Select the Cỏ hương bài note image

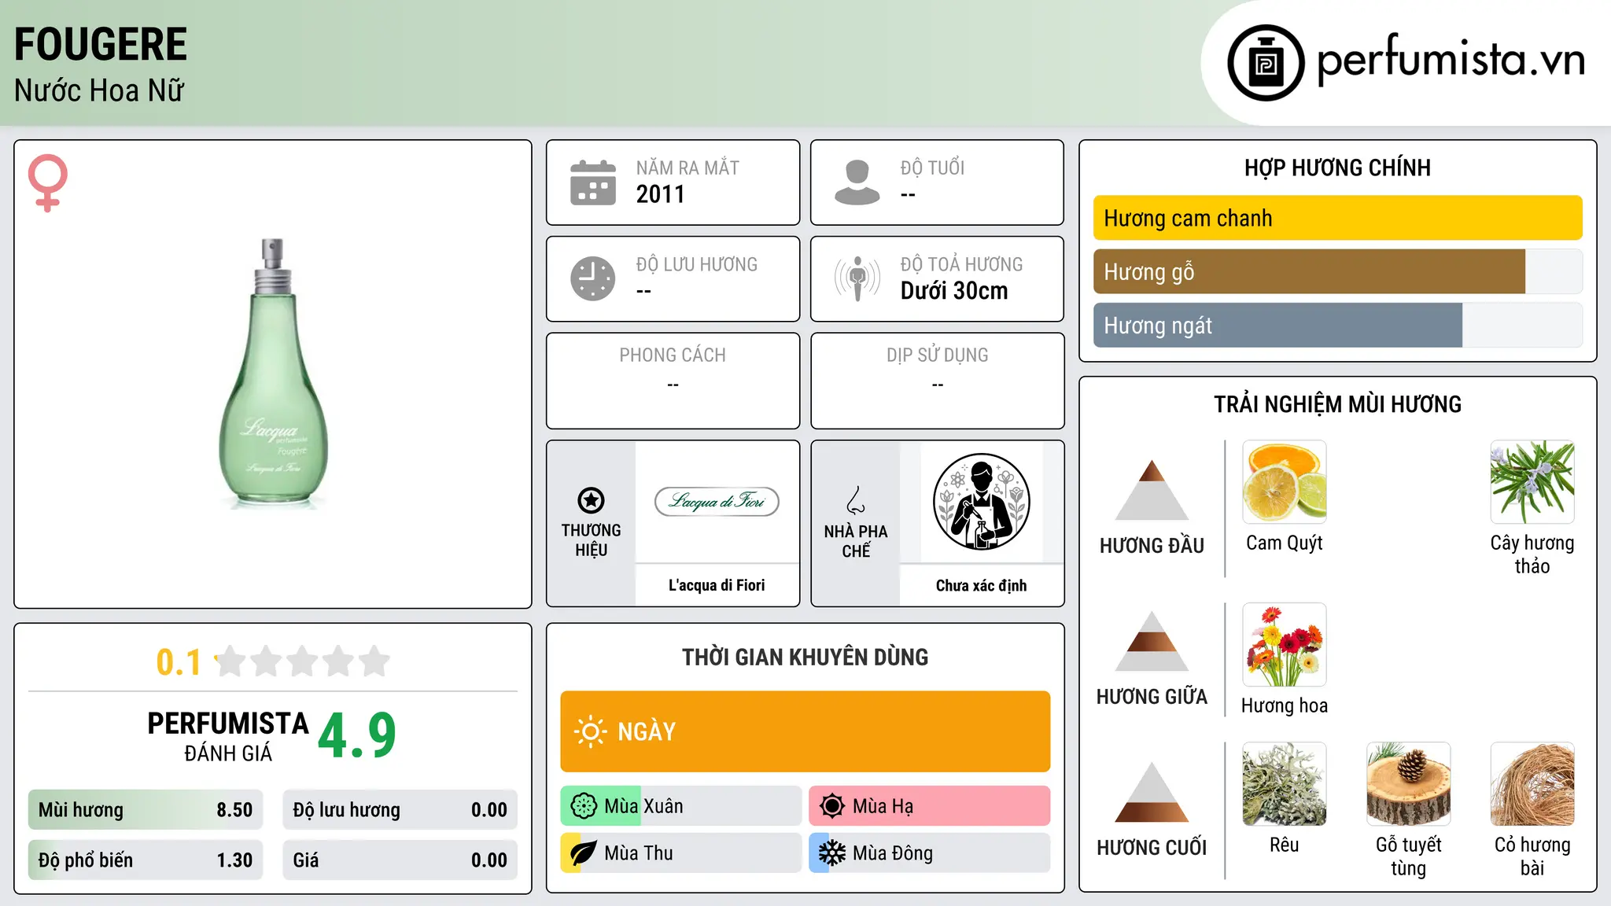coord(1532,784)
